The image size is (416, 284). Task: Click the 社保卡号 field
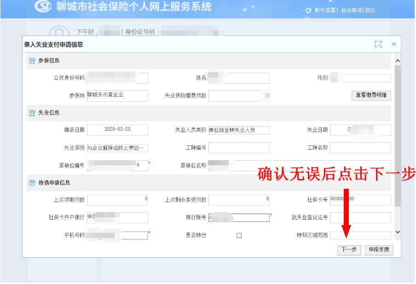tap(360, 200)
